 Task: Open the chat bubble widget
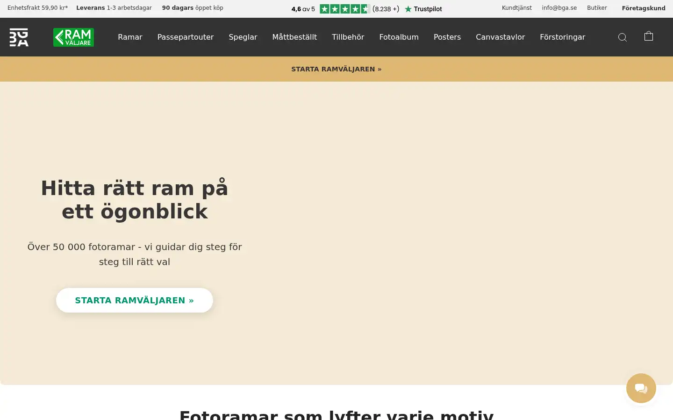click(641, 388)
